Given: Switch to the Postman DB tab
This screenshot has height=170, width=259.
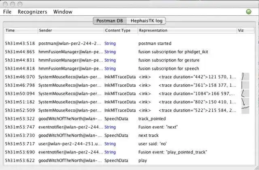Looking at the screenshot, I should click(x=110, y=21).
